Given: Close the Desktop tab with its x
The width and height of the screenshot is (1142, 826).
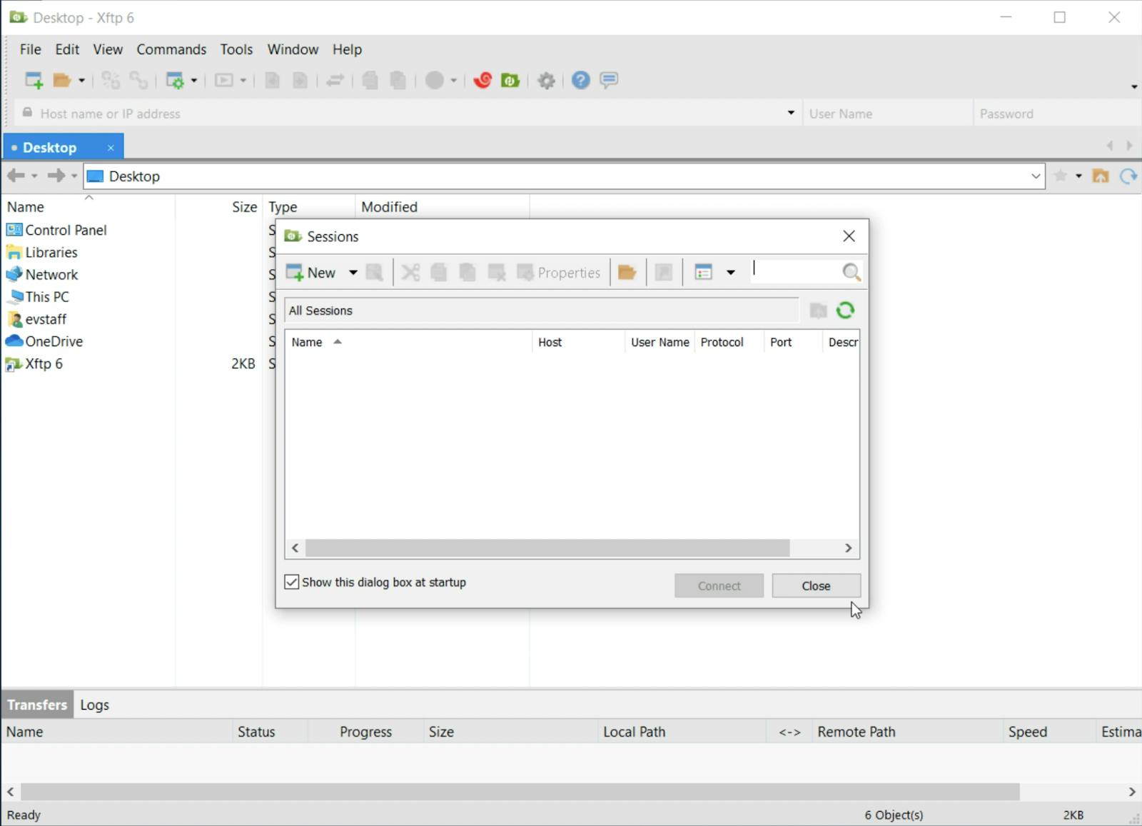Looking at the screenshot, I should pyautogui.click(x=111, y=148).
